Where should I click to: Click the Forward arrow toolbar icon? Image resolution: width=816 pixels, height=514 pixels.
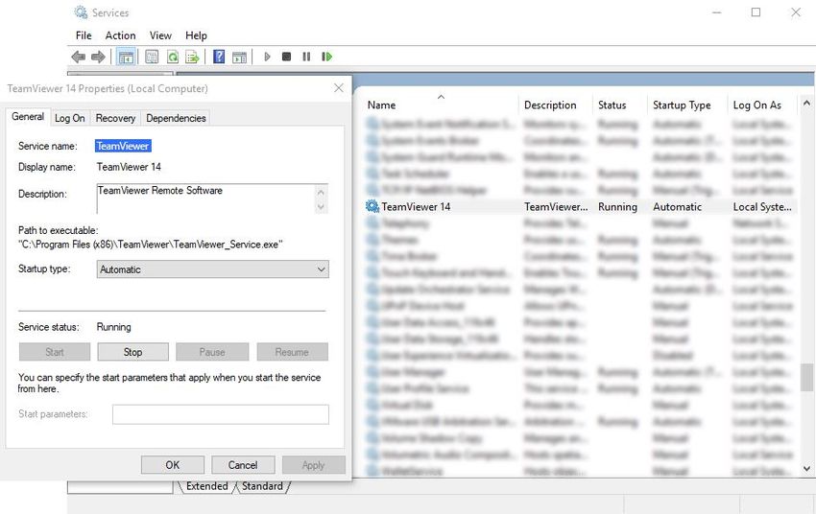98,57
